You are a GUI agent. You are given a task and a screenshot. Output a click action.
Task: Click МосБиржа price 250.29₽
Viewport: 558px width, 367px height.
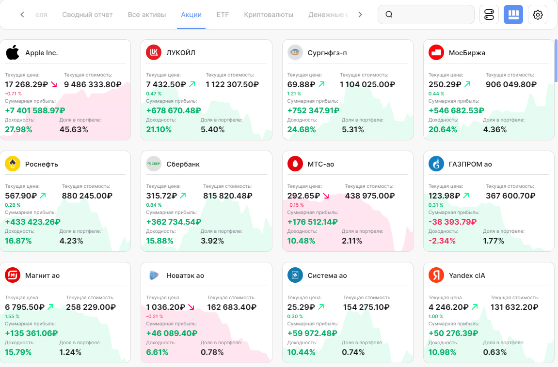coord(445,85)
